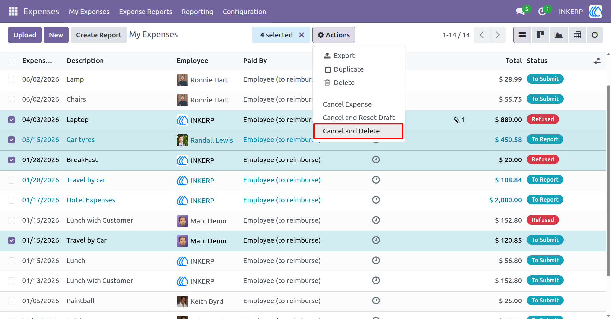Viewport: 611px width, 319px height.
Task: Clear the 4 selected records with X
Action: pyautogui.click(x=301, y=35)
